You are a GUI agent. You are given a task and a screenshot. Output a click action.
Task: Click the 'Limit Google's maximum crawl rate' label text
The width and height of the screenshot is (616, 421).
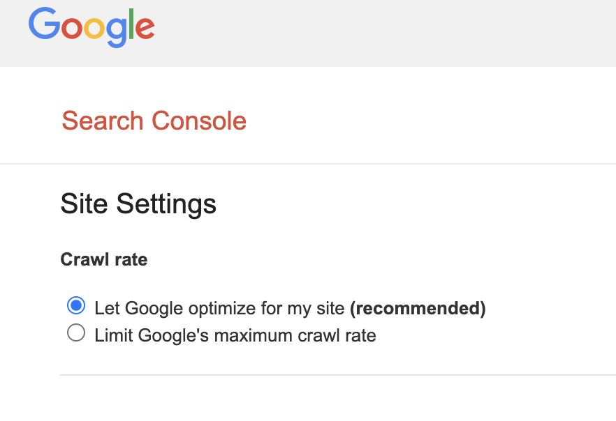click(235, 335)
